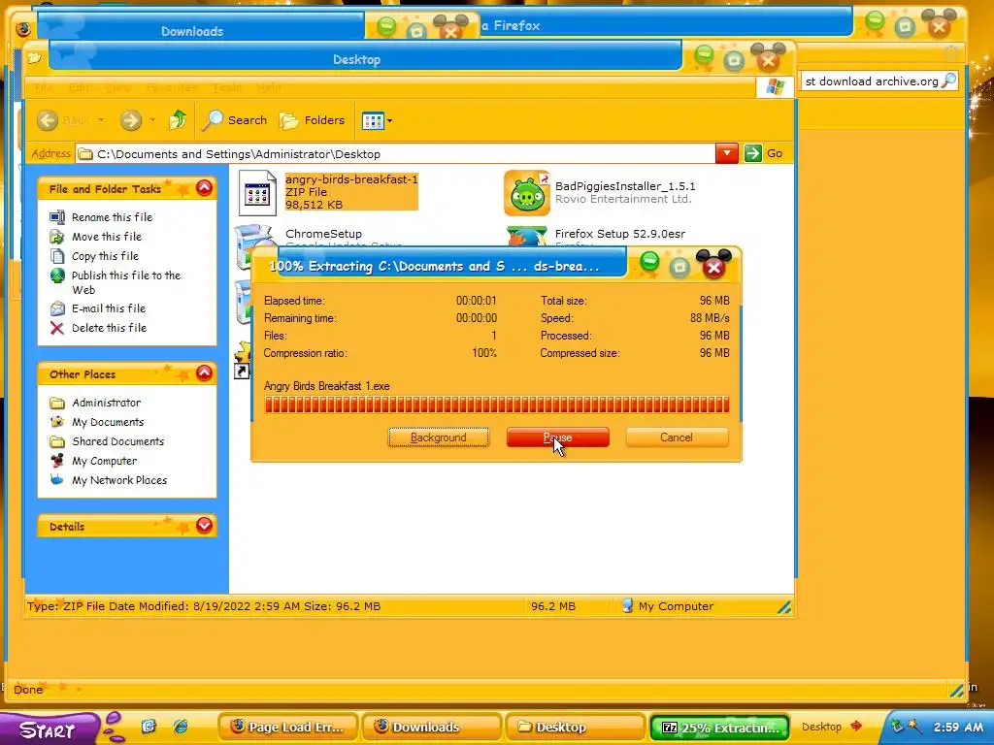This screenshot has width=994, height=745.
Task: Expand the Desktop toolbar red chevron
Action: (856, 726)
